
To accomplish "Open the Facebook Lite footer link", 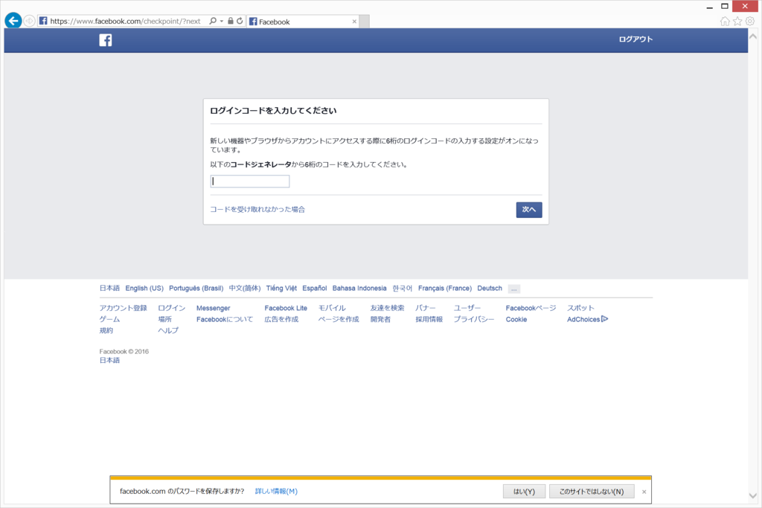I will point(286,308).
